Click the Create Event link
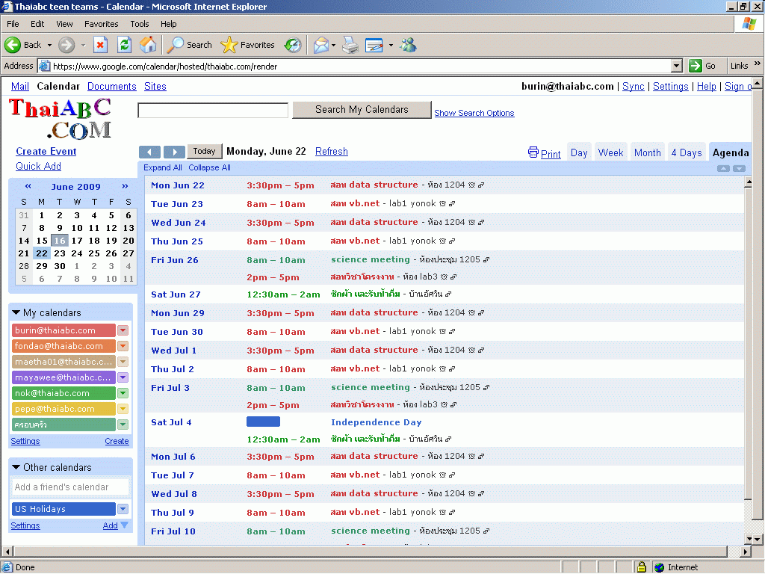Screen dimensions: 765x574 (46, 151)
